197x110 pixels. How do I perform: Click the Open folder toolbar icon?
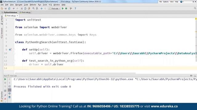click(2, 9)
